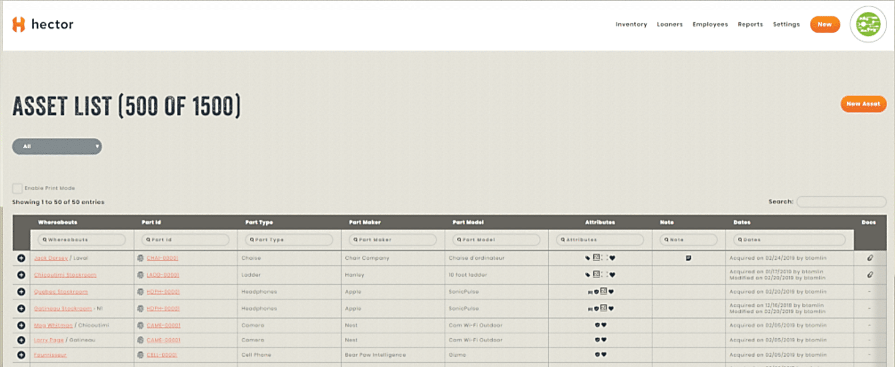Click the barcode icon beside CHAI-00001
Image resolution: width=895 pixels, height=367 pixels.
pyautogui.click(x=141, y=258)
